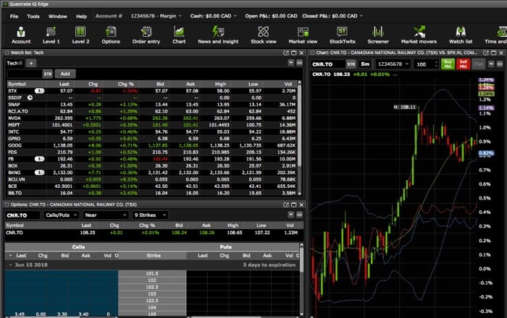Open Level 2 quotes window
Viewport: 507px width, 318px height.
pyautogui.click(x=80, y=35)
